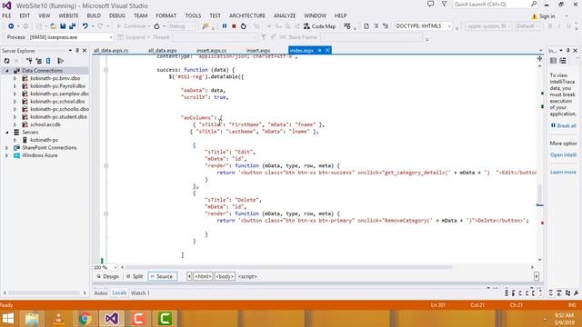Pause debugging with Break All icon
The height and width of the screenshot is (327, 582).
tap(225, 26)
